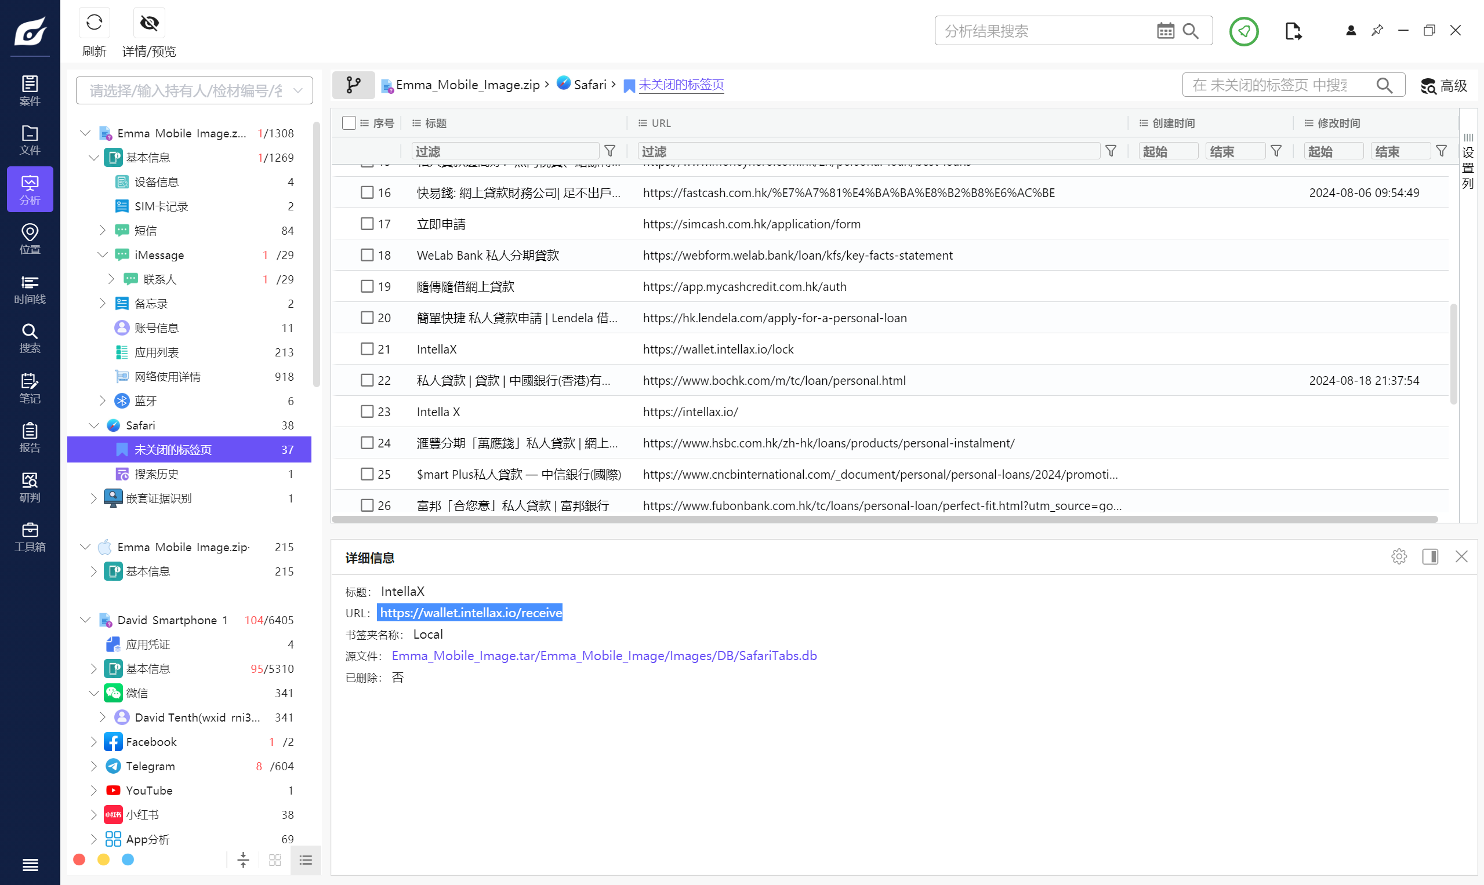Open detail panel settings gear icon
1484x885 pixels.
point(1399,556)
